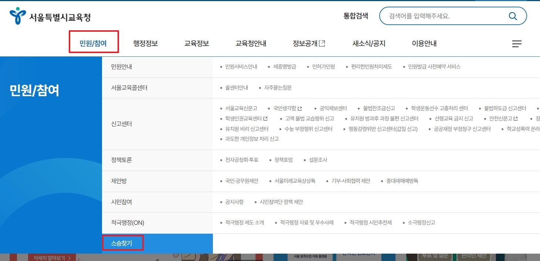Open 적극행정 자료 및 우수사례 link
This screenshot has height=261, width=540.
307,223
